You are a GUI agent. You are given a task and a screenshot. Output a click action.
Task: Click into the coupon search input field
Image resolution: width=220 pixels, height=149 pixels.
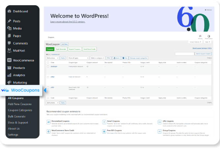pyautogui.click(x=184, y=54)
